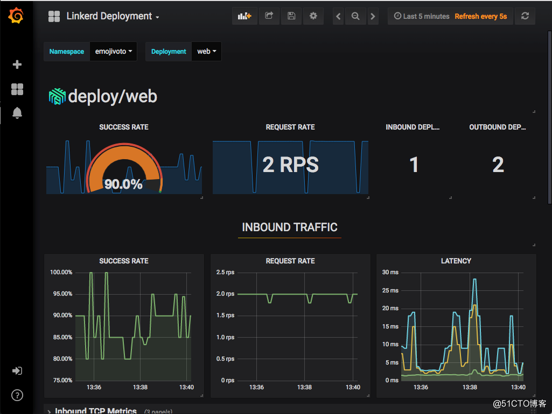The height and width of the screenshot is (414, 552).
Task: Open the Last 5 minutes time picker
Action: (x=422, y=16)
